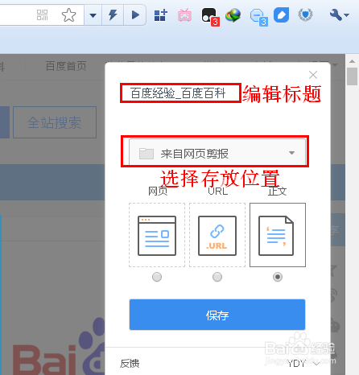Open the wrench tools menu
This screenshot has height=375, width=359.
tap(339, 15)
